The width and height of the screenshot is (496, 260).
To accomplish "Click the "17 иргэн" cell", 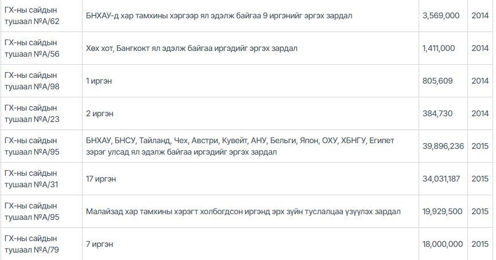I will (101, 179).
